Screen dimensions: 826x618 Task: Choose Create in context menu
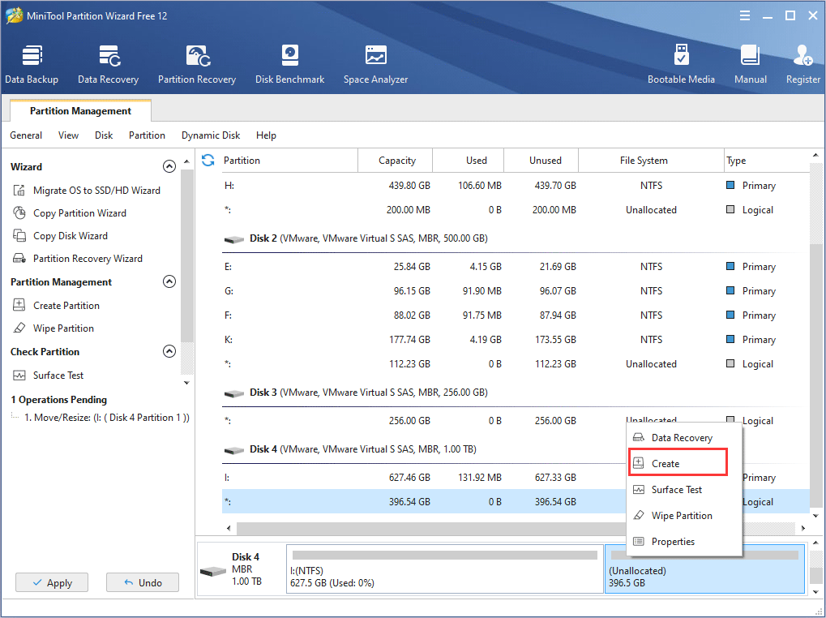678,462
